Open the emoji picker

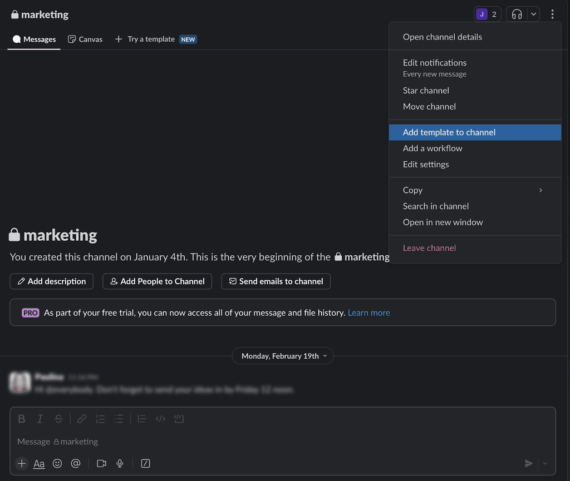pyautogui.click(x=57, y=463)
